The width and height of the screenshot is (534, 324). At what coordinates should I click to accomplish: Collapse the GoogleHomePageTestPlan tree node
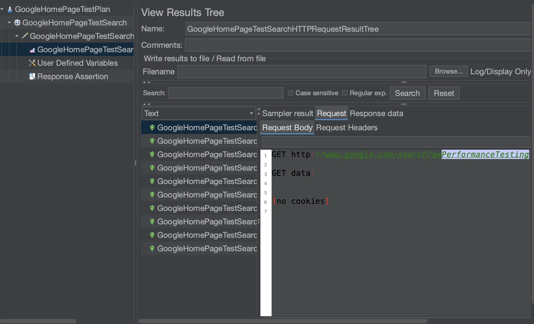(2, 9)
